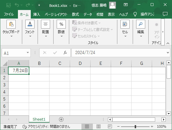Screen dimensions: 172x130
Task: Click the Save icon in the title bar
Action: (x=9, y=5)
